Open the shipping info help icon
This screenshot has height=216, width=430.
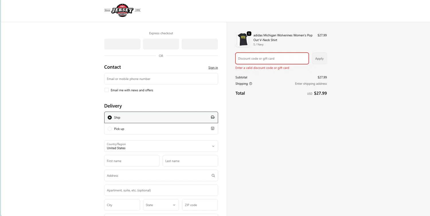[x=251, y=84]
